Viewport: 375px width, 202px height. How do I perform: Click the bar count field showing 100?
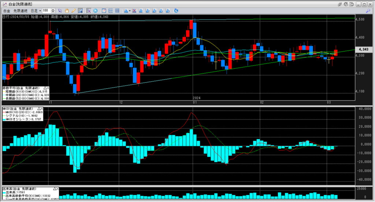tap(47, 11)
